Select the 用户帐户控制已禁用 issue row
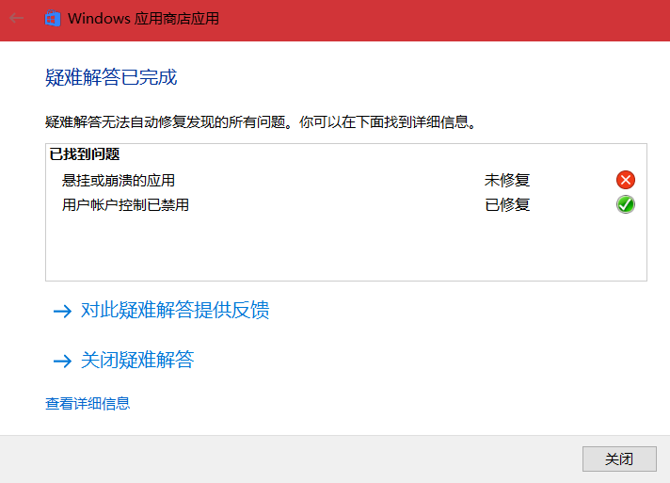 coord(346,204)
